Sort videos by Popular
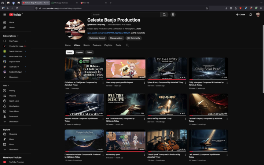This screenshot has height=165, width=264. point(80,52)
